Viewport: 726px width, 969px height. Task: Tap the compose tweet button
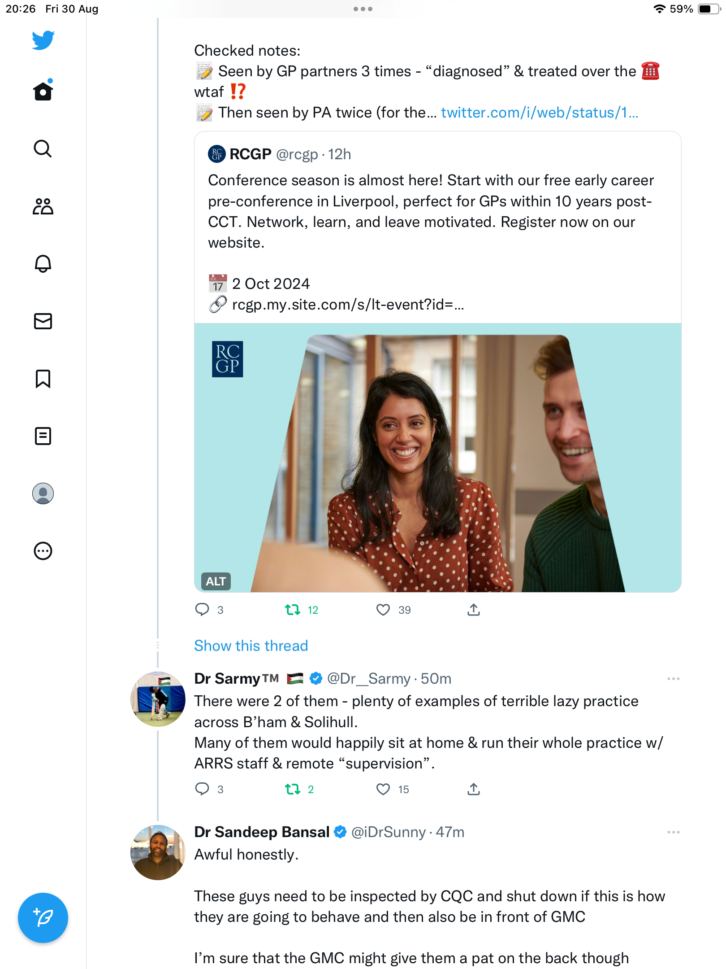point(43,918)
